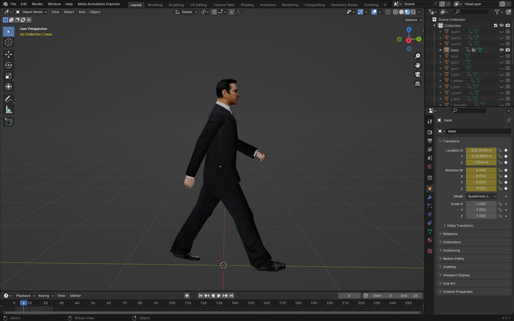Disable render camera icon for gun1
Image resolution: width=514 pixels, height=321 pixels.
508,62
